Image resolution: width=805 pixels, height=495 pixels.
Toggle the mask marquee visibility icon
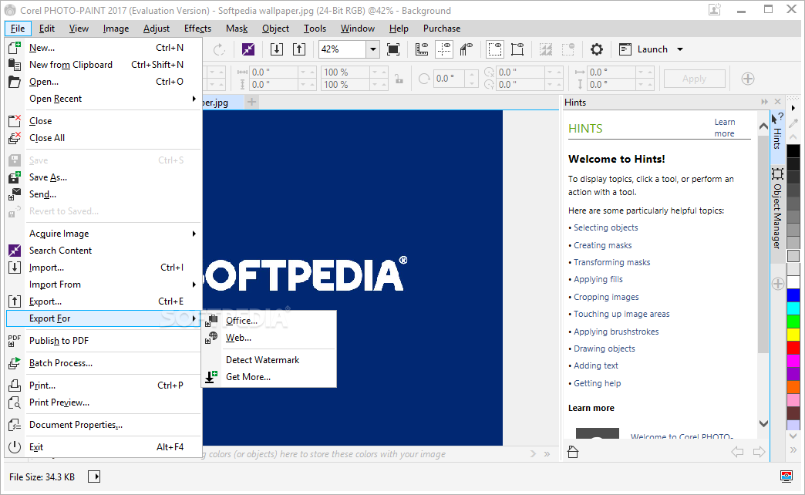[x=495, y=49]
